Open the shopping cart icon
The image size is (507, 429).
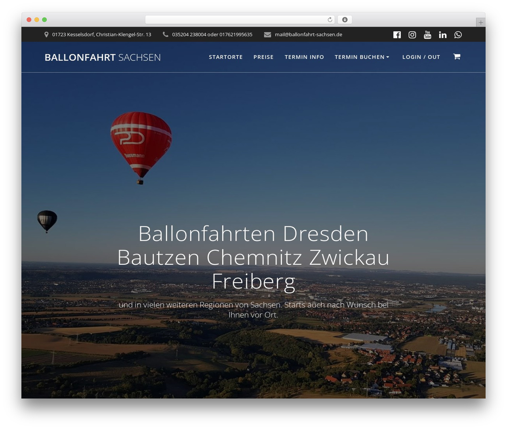coord(457,57)
